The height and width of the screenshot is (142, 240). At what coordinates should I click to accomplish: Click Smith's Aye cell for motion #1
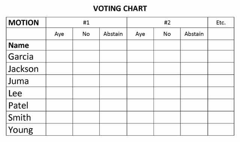[59, 117]
